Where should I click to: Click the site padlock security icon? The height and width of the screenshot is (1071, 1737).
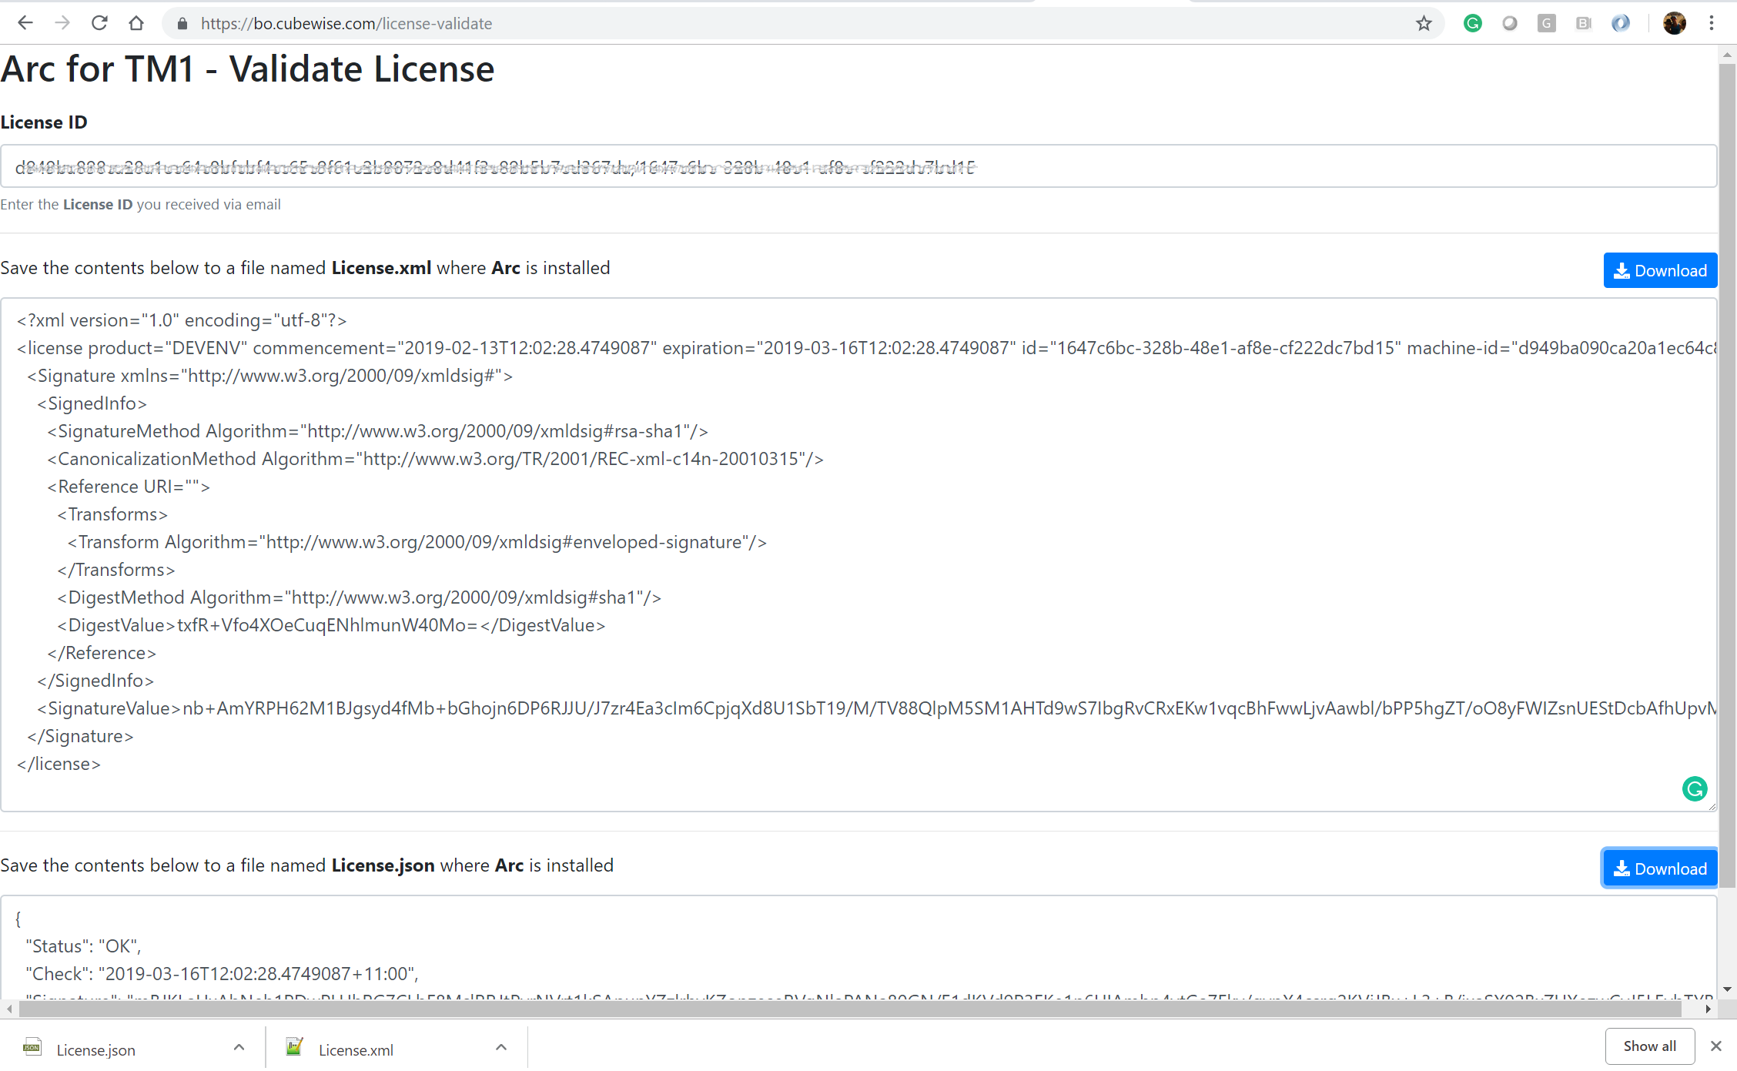(182, 23)
